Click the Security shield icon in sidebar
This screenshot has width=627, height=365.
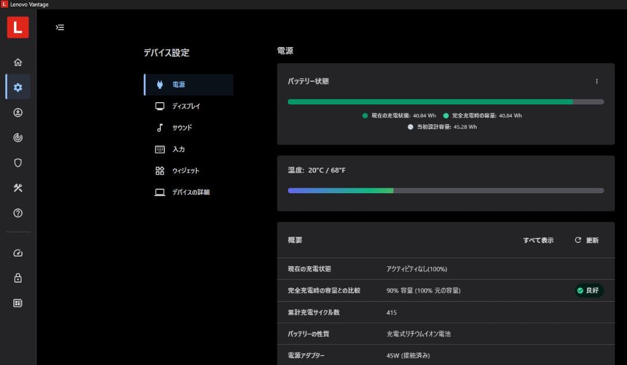pyautogui.click(x=18, y=162)
